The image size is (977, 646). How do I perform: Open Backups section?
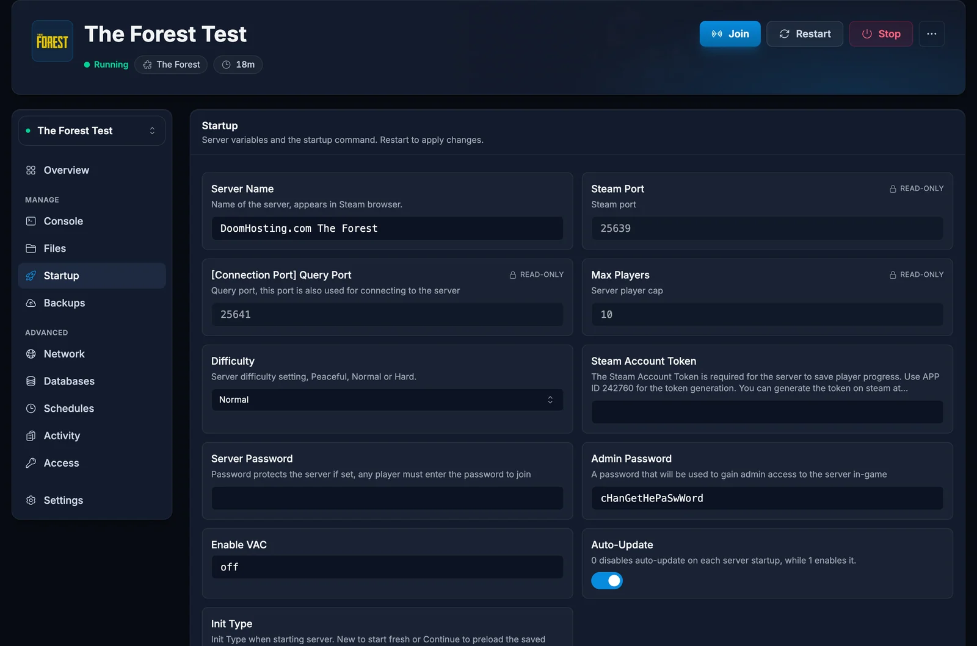92,303
